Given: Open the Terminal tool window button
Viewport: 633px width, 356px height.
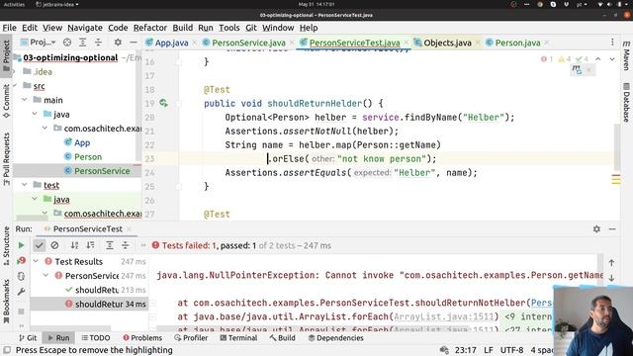Looking at the screenshot, I should 238,338.
